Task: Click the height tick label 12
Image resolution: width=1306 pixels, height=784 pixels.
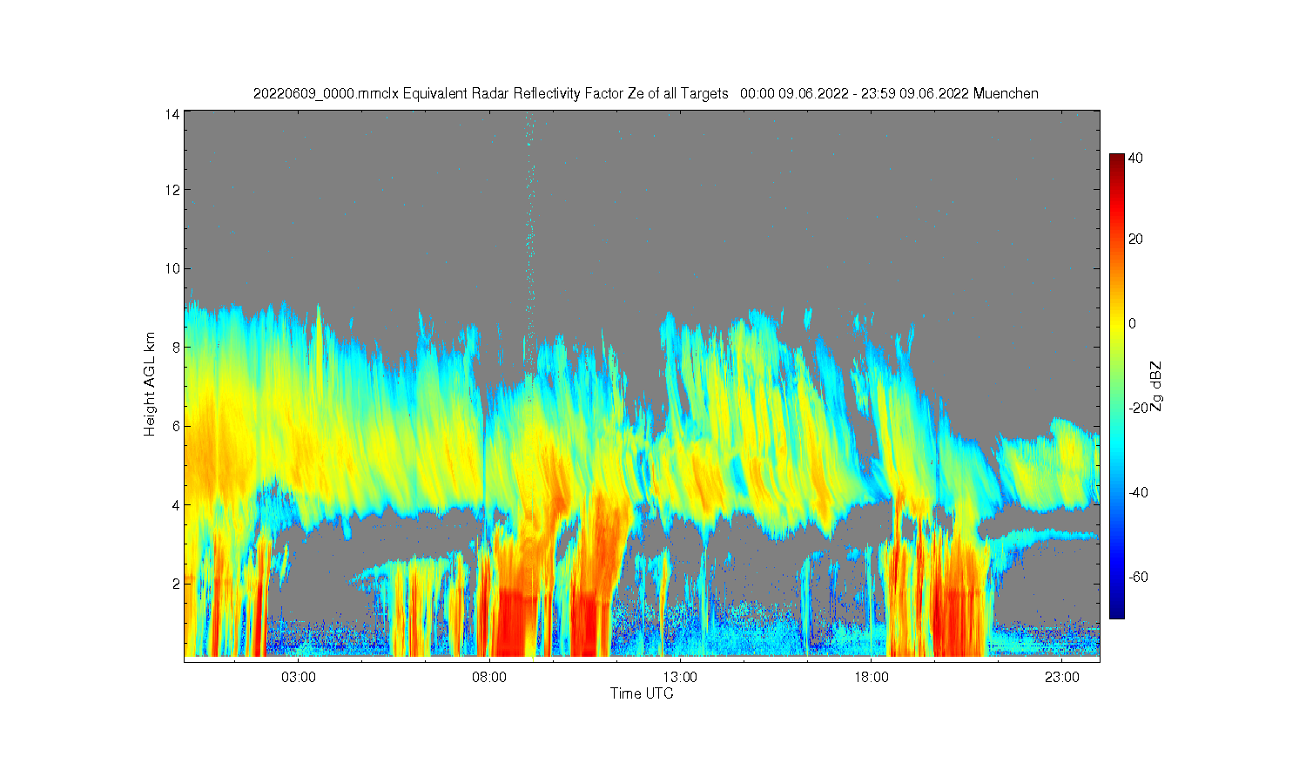Action: tap(172, 190)
